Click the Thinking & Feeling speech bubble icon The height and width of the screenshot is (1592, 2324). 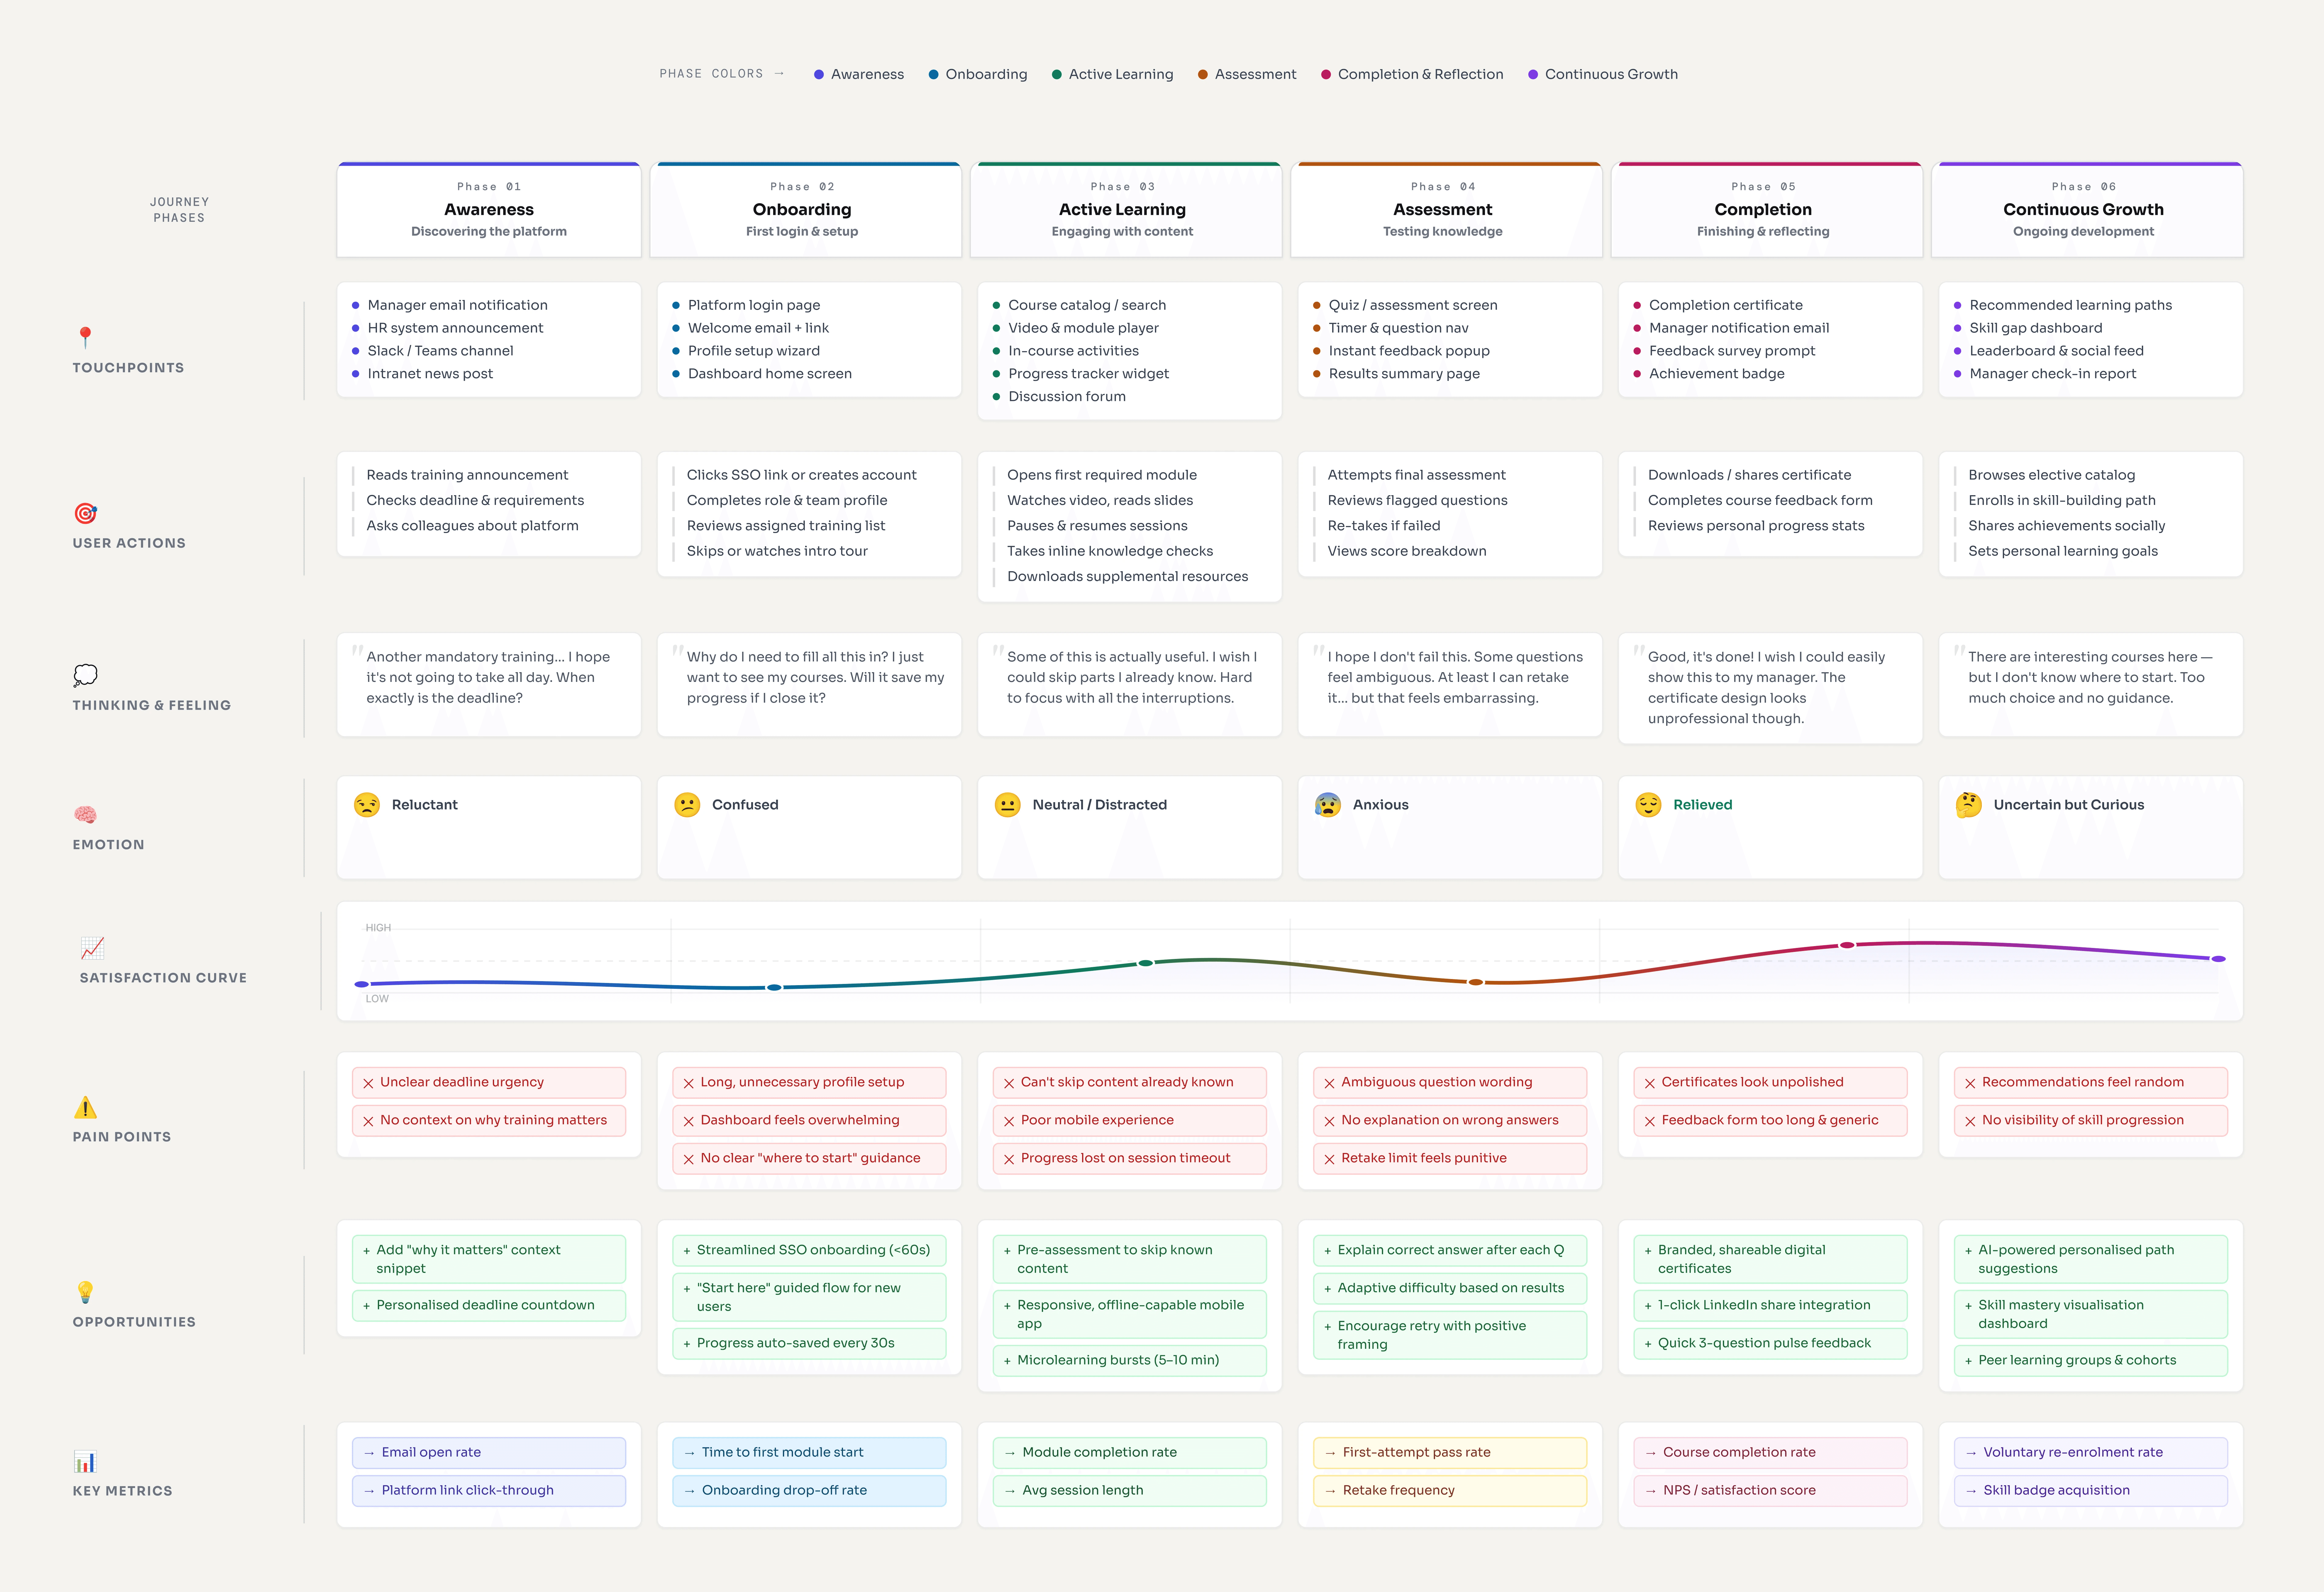coord(85,675)
